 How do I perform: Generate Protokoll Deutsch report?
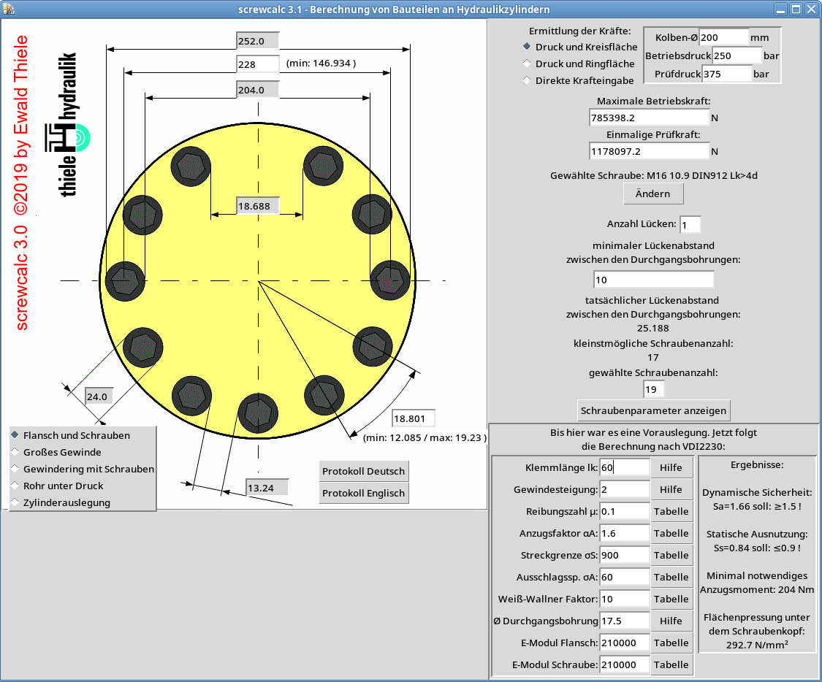point(363,471)
